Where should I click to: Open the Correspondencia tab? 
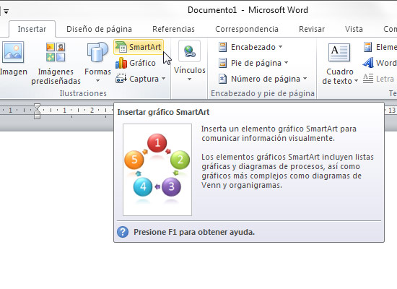click(x=247, y=29)
